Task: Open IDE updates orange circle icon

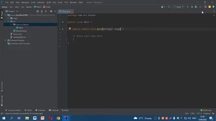Action: pos(210,7)
